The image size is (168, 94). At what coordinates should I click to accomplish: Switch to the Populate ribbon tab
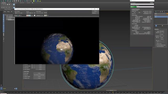tap(29, 3)
